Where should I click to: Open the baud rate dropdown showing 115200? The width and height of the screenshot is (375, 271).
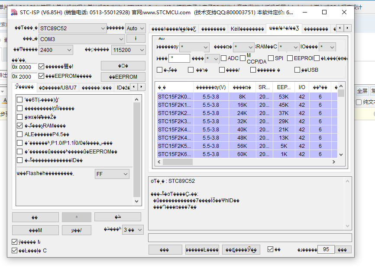(x=129, y=50)
